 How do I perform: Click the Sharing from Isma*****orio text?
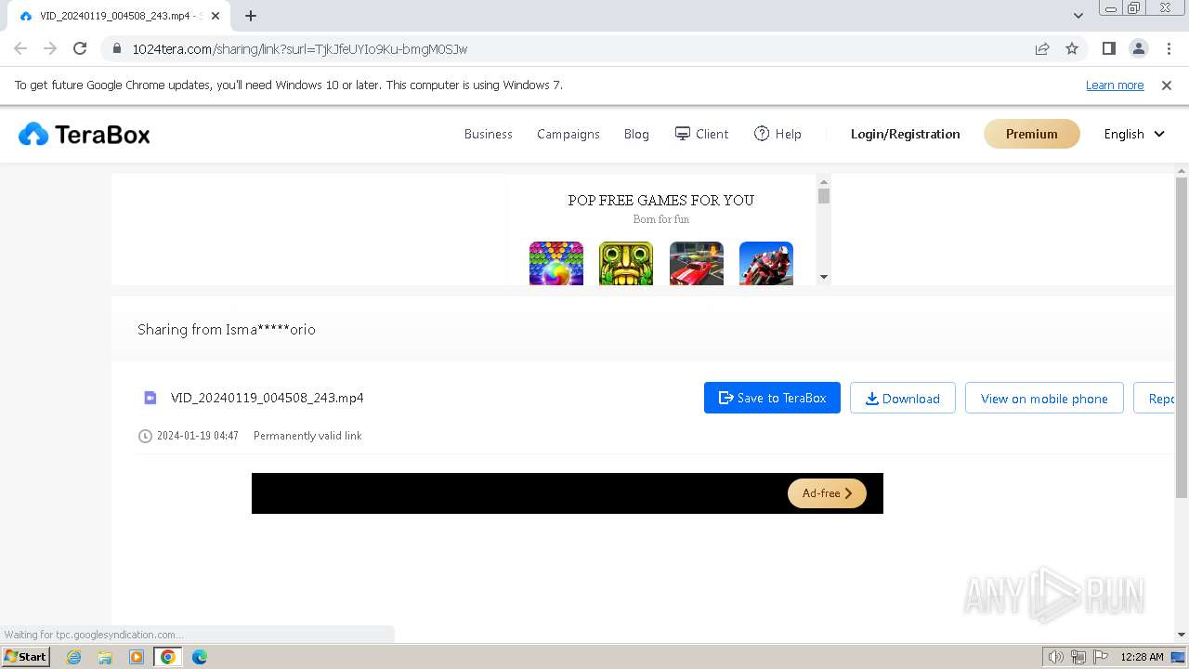227,329
